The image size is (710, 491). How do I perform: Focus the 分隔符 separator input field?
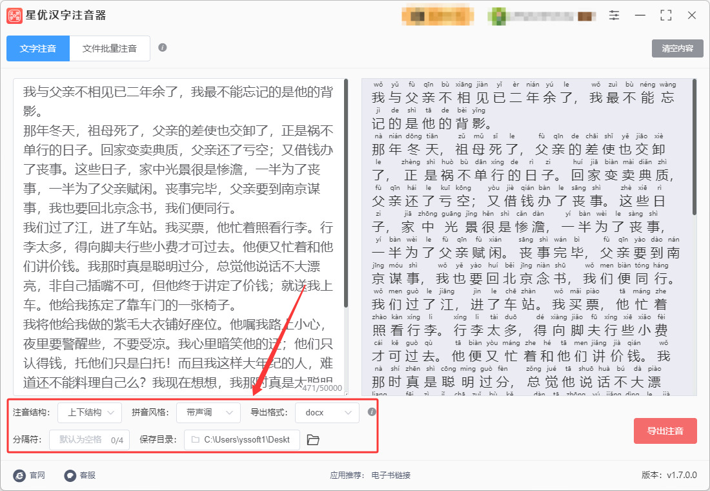[x=89, y=440]
